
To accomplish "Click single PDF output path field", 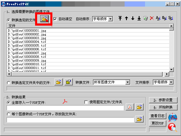I will pyautogui.click(x=65, y=108).
